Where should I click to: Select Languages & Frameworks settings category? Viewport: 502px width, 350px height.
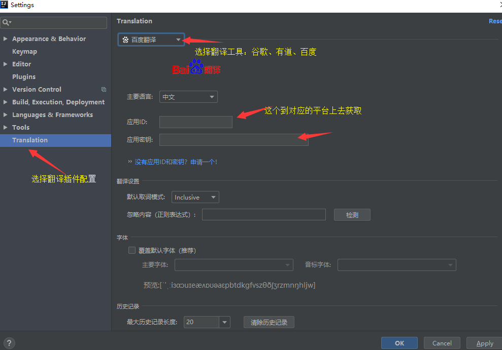[x=52, y=114]
